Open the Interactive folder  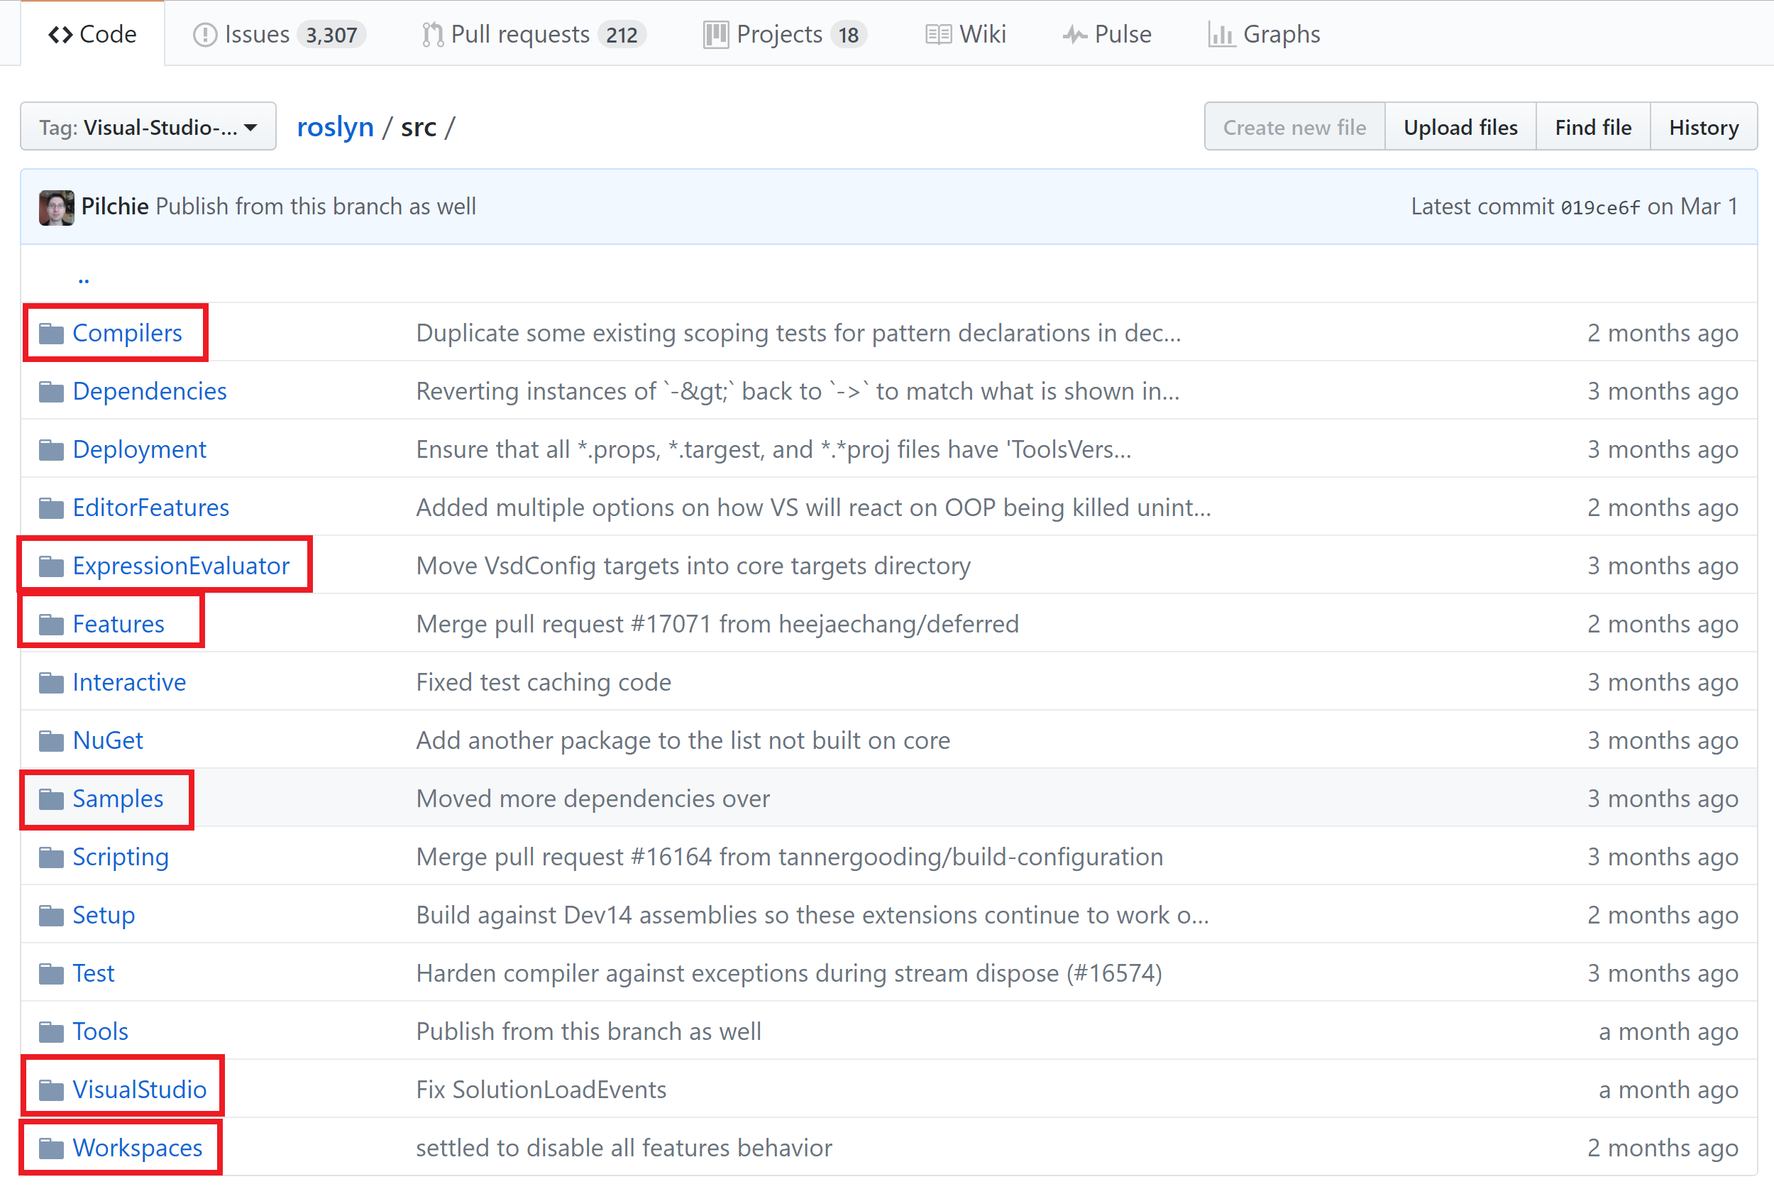click(x=129, y=682)
